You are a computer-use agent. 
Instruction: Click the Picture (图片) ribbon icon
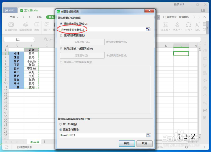pyautogui.click(x=47, y=25)
